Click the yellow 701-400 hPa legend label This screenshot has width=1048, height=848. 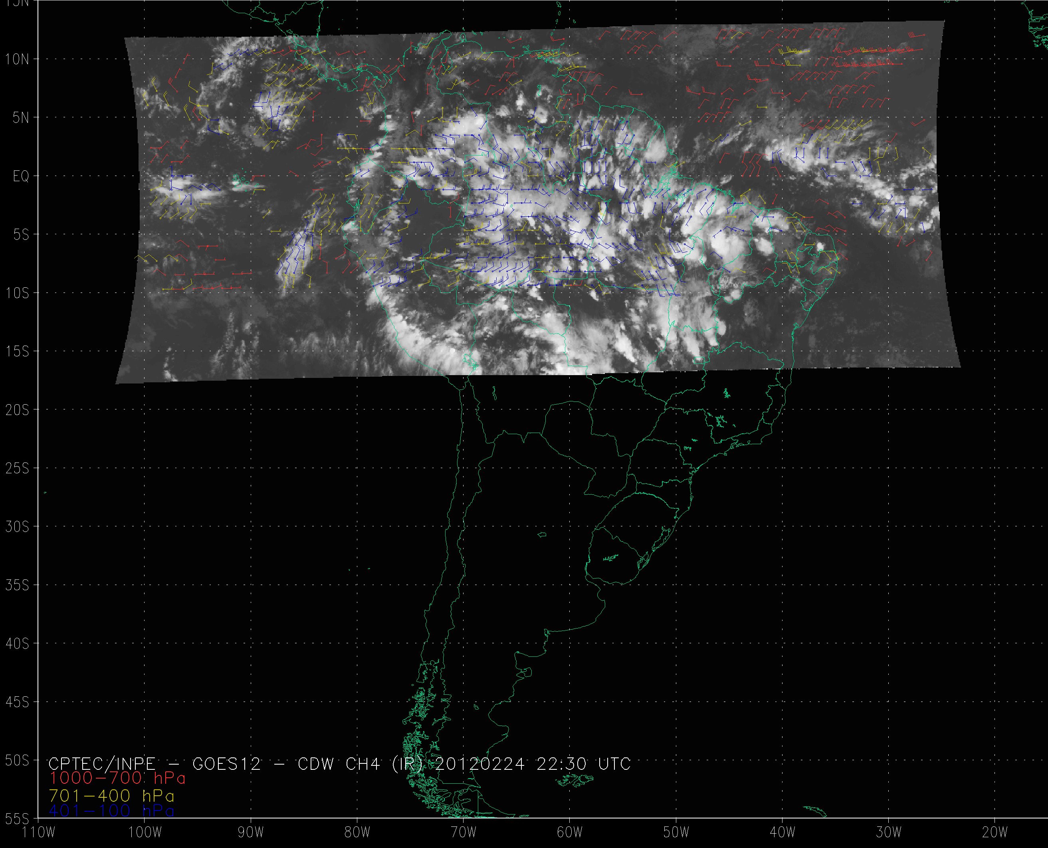pyautogui.click(x=111, y=795)
